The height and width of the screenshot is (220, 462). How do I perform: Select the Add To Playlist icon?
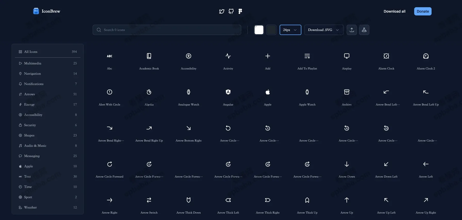click(x=307, y=56)
